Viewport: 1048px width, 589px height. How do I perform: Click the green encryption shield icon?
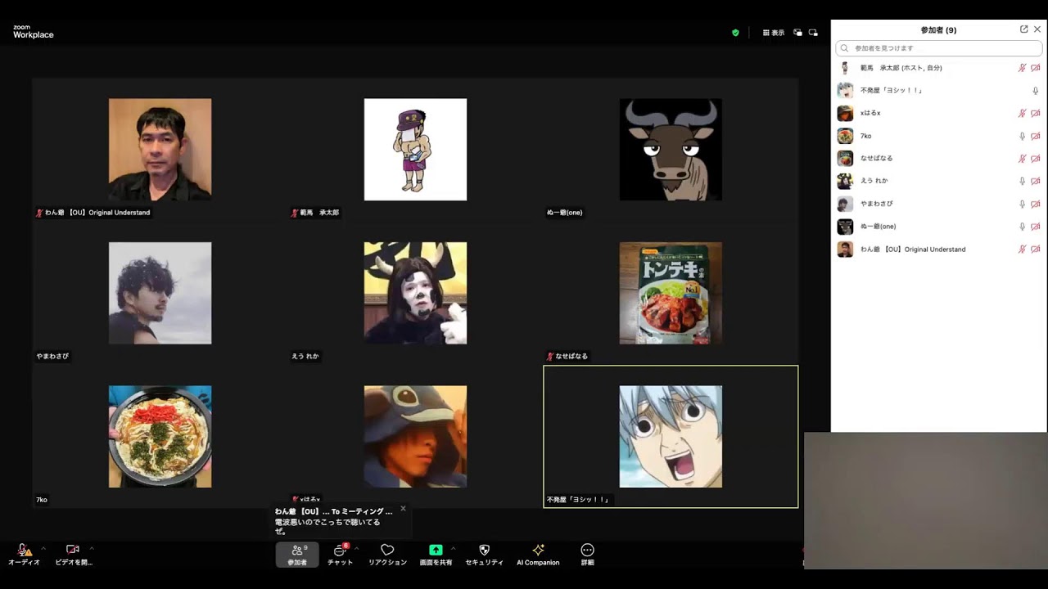(x=735, y=33)
